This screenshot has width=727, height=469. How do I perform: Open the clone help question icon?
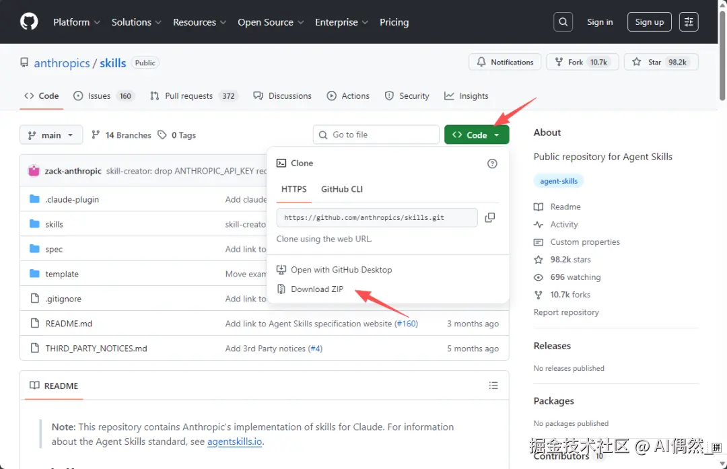coord(492,164)
